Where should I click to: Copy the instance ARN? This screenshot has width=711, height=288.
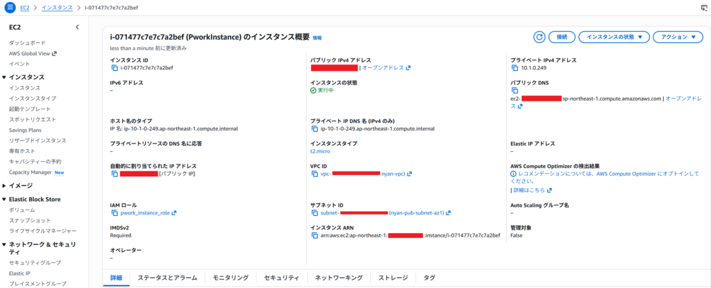(x=315, y=235)
